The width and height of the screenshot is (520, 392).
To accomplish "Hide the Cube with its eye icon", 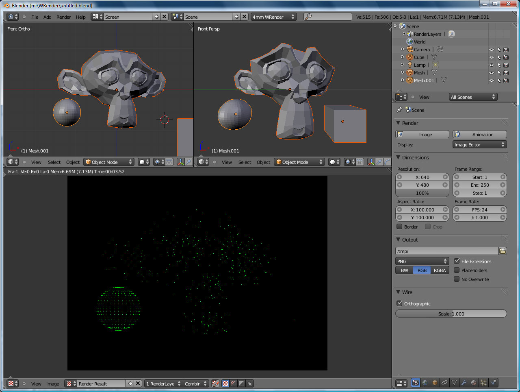I will tap(492, 57).
